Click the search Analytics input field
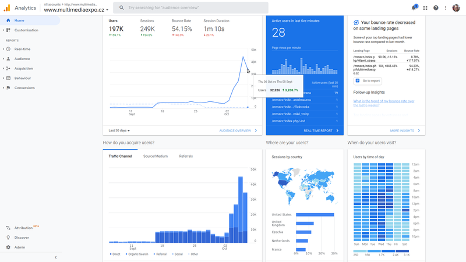 coord(191,8)
